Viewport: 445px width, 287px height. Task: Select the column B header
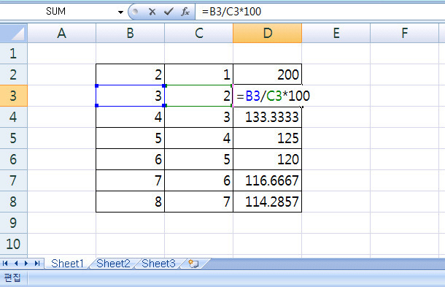(131, 34)
